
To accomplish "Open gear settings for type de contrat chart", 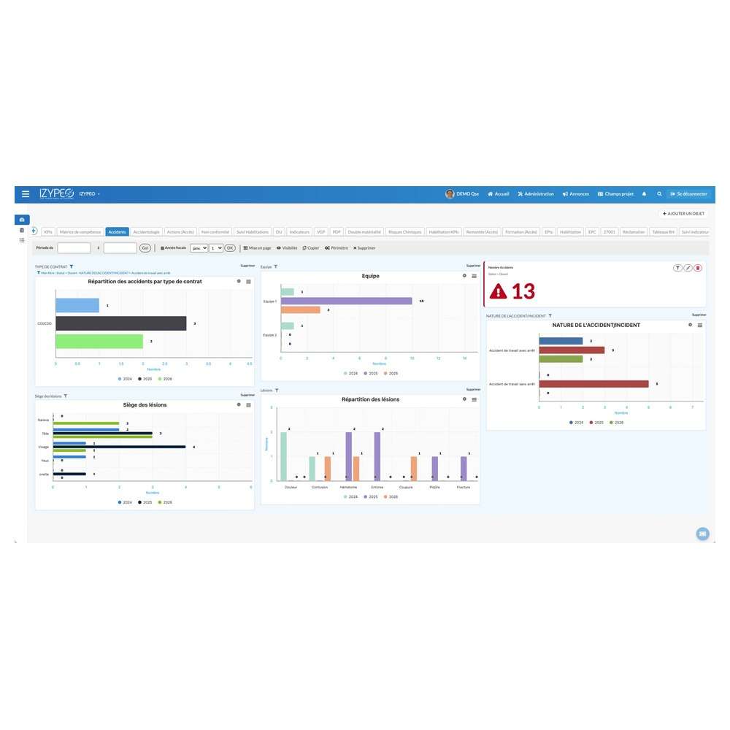I will (x=239, y=281).
